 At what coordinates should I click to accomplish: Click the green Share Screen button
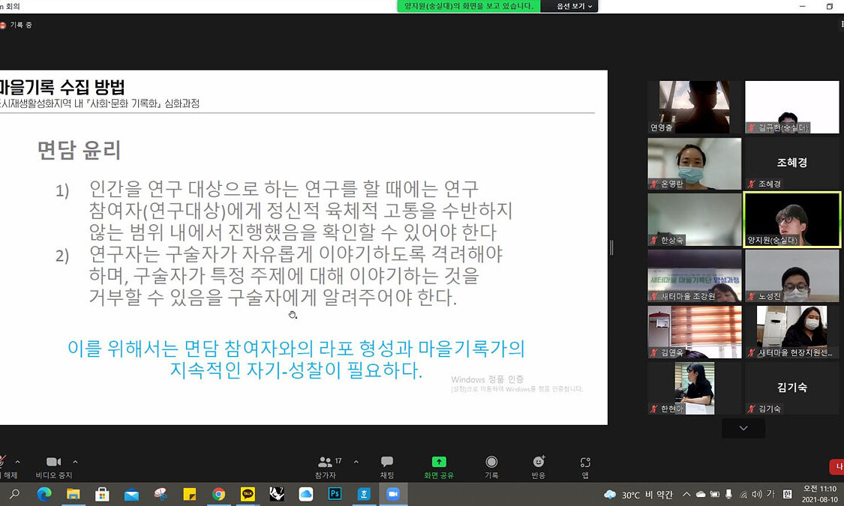tap(439, 466)
